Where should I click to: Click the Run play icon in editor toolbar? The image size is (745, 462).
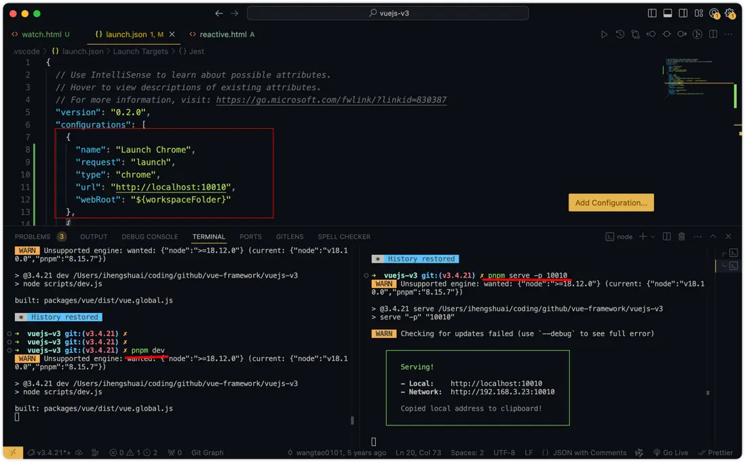click(x=604, y=34)
